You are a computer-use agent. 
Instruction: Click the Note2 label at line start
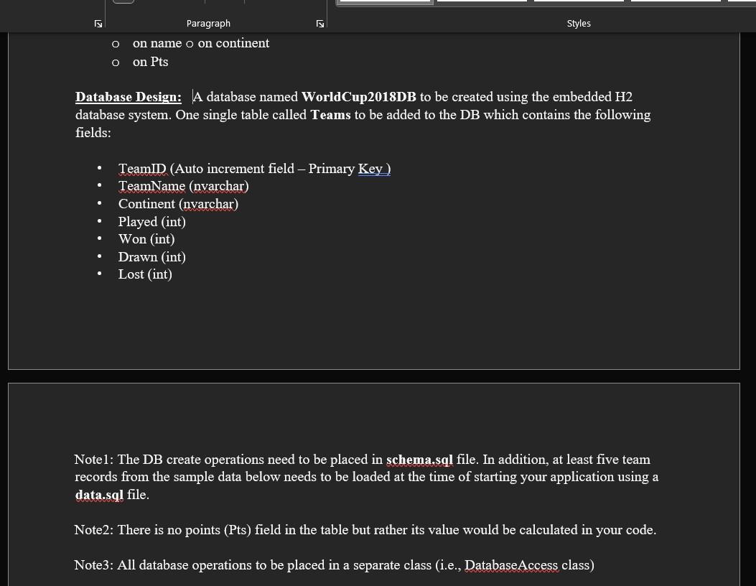point(94,529)
